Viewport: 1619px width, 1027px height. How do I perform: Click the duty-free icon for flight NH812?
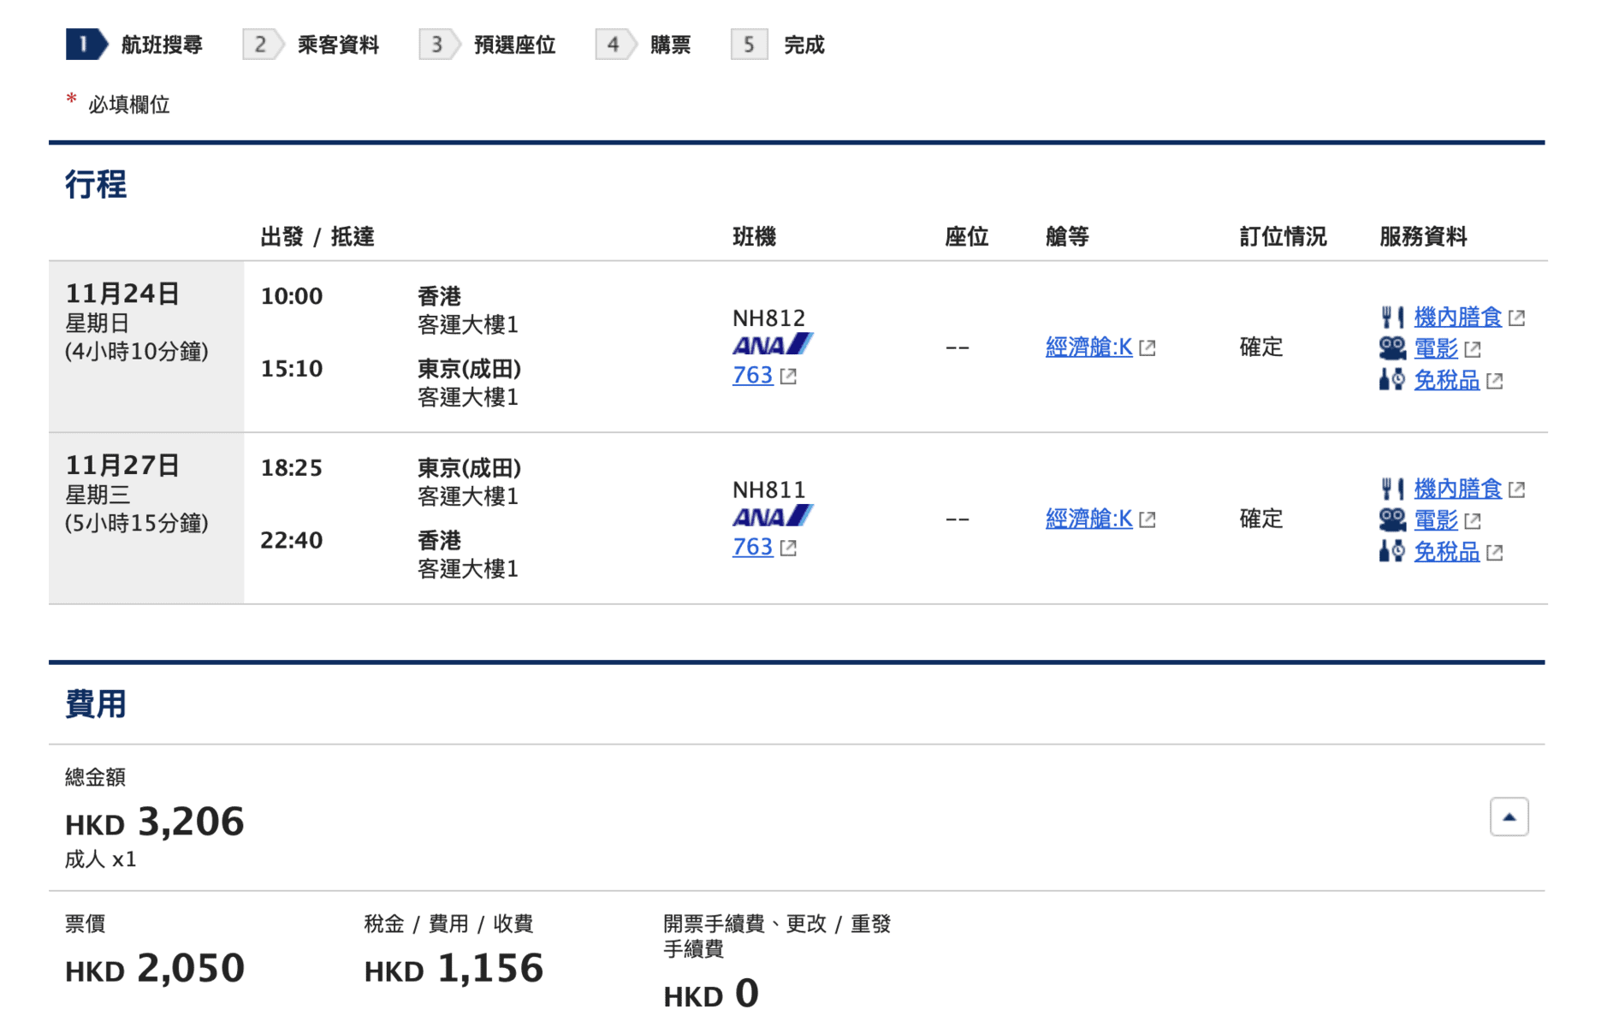coord(1392,379)
